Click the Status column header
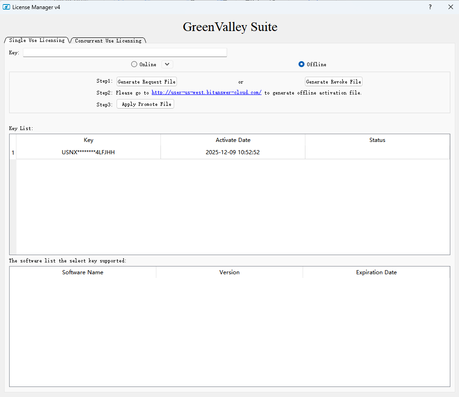The width and height of the screenshot is (459, 397). (377, 140)
